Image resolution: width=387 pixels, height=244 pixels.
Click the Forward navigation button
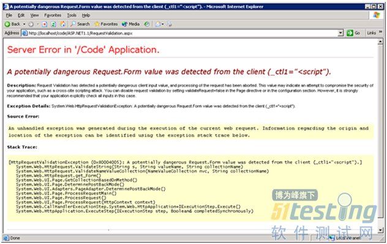31,24
